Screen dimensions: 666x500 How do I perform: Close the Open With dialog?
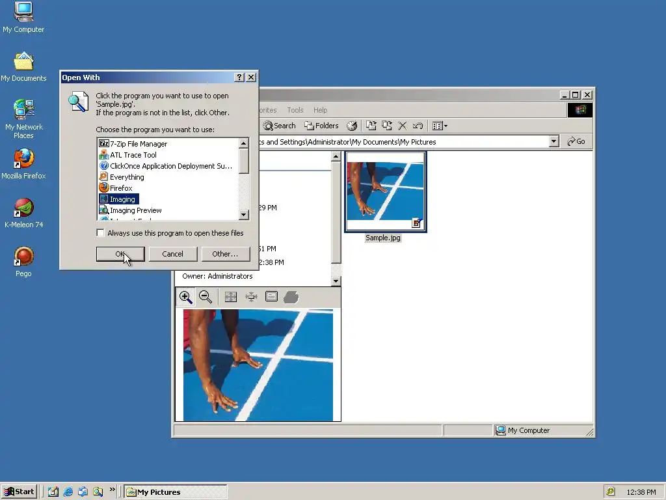click(x=251, y=77)
